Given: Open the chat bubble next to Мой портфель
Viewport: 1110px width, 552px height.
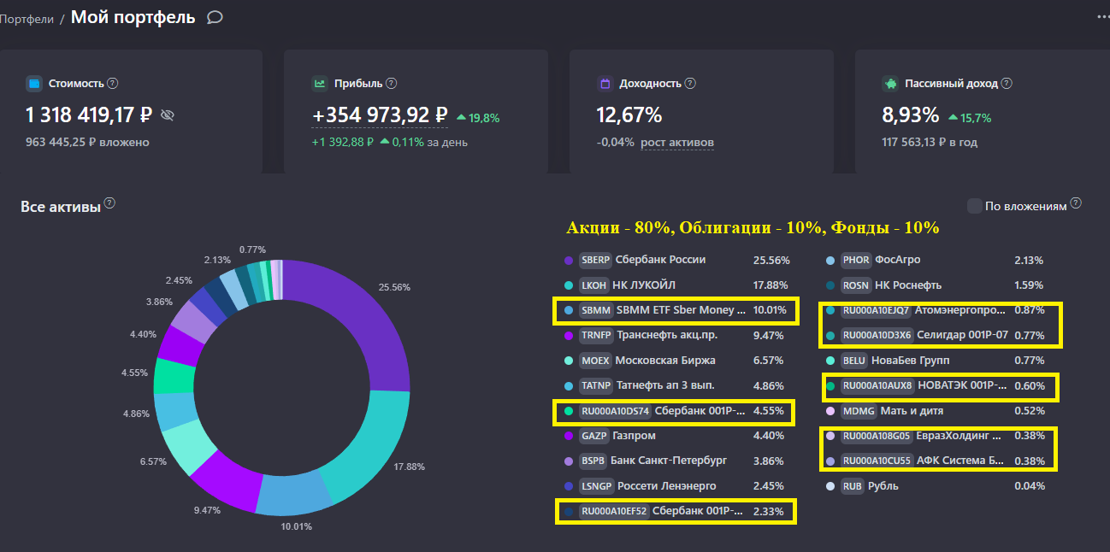Looking at the screenshot, I should tap(213, 16).
